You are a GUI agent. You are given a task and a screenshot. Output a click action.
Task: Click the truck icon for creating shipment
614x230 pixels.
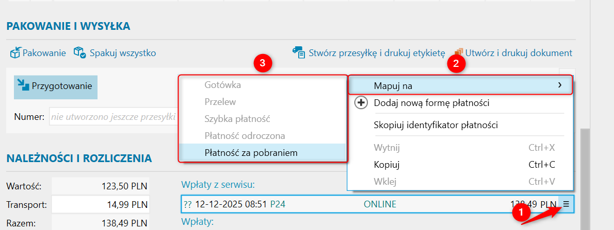(x=298, y=52)
